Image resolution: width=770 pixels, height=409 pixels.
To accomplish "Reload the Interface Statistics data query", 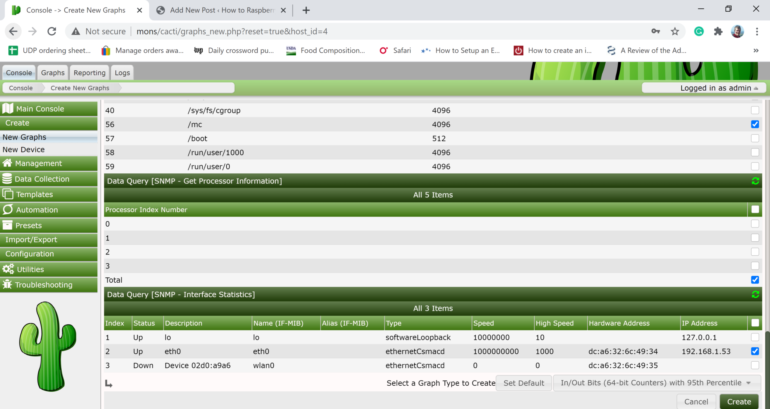I will tap(755, 294).
